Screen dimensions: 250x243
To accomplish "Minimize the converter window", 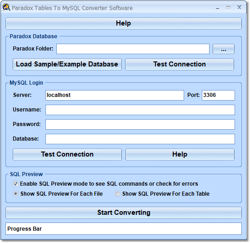I will click(x=217, y=8).
